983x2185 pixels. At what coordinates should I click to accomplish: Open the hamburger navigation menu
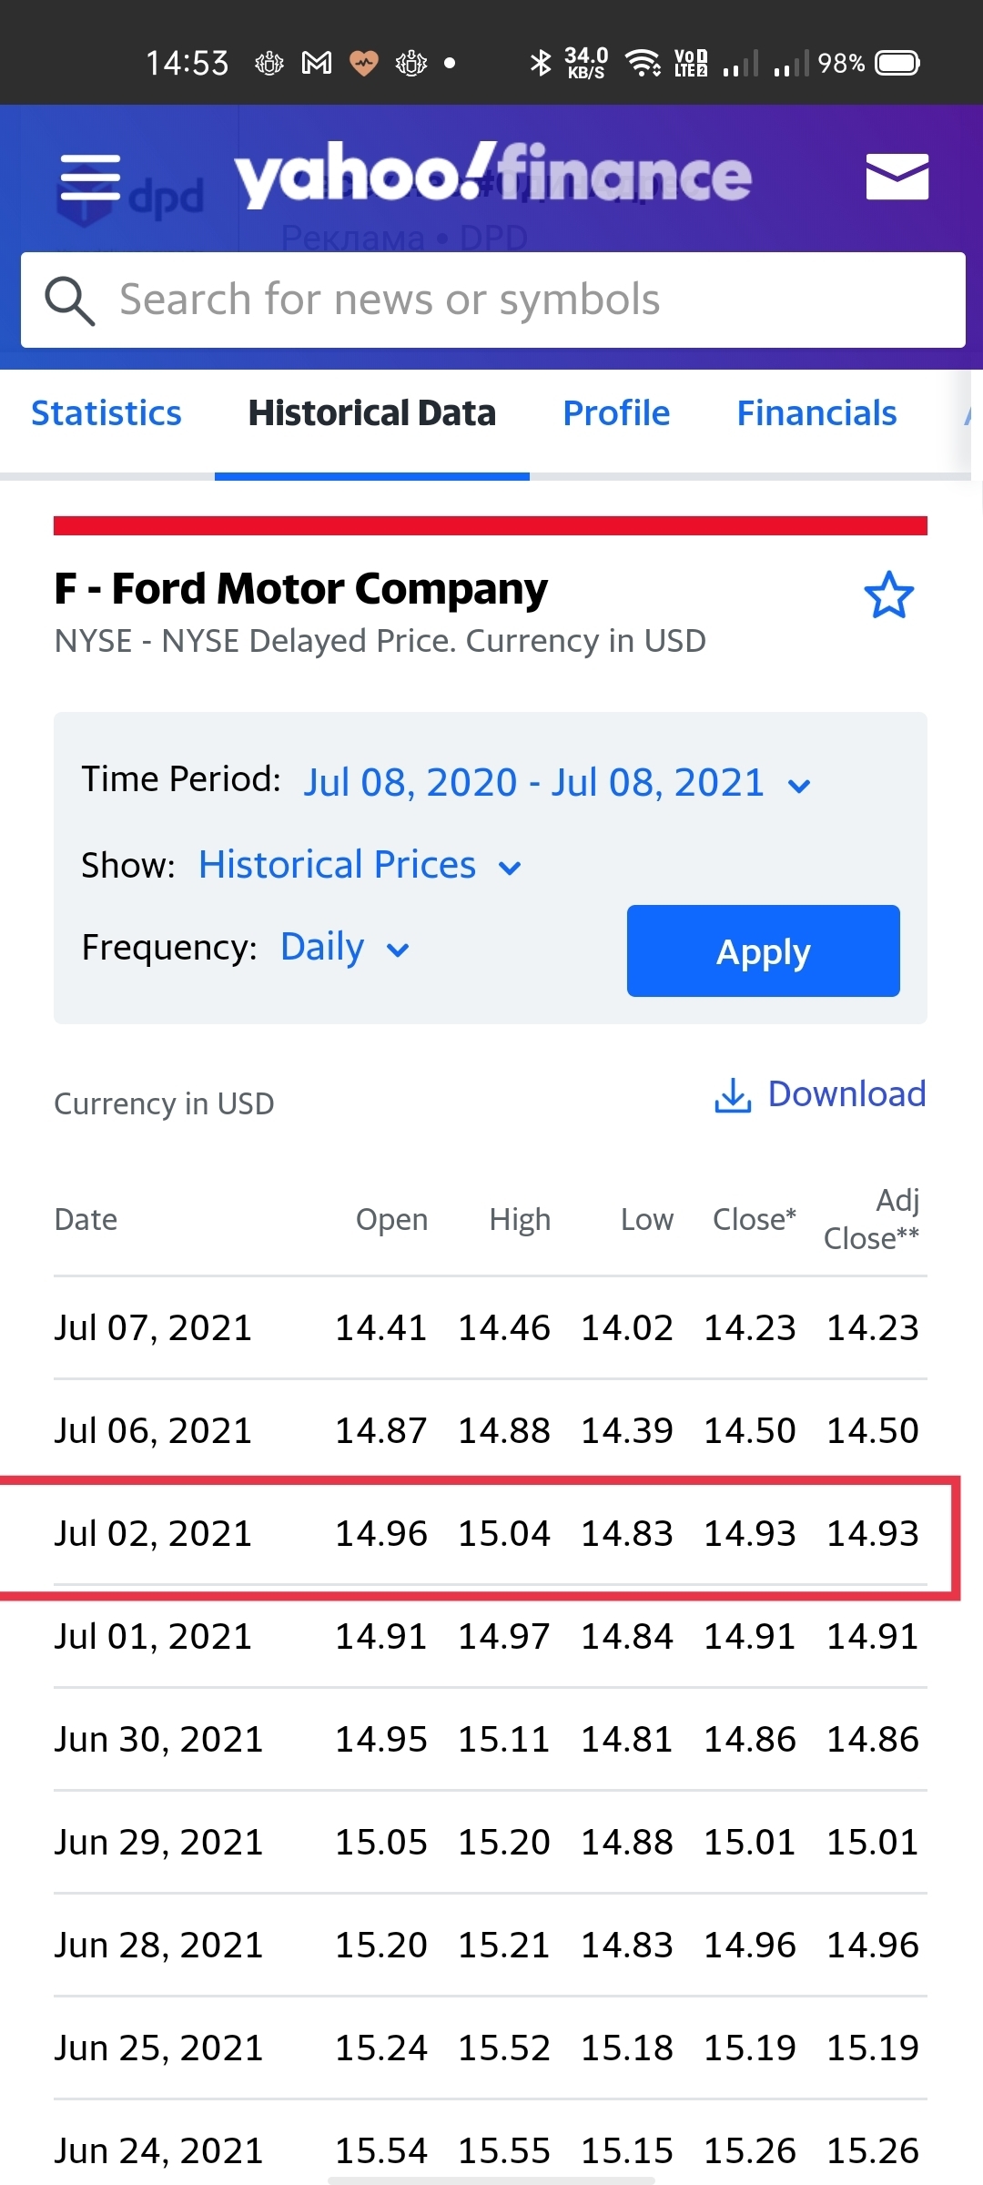[x=89, y=177]
